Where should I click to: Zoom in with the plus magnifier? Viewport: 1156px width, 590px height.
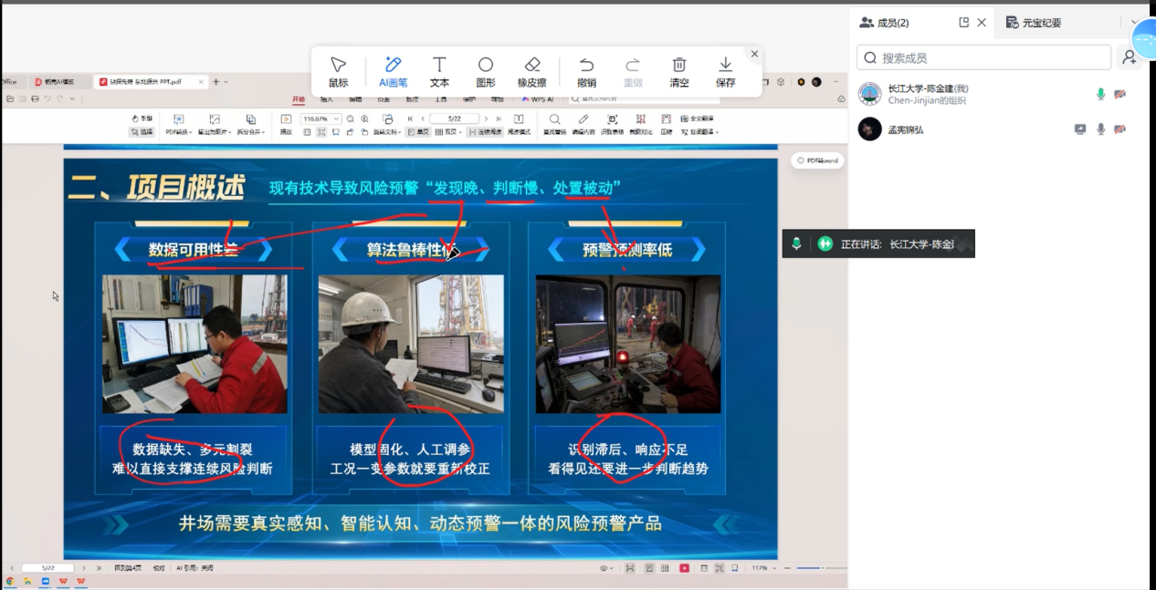(364, 119)
